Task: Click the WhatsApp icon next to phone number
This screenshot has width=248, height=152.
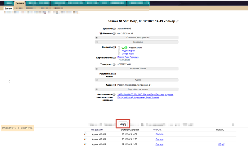Action: 126,48
